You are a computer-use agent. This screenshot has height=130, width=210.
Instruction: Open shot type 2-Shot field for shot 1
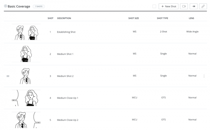[163, 32]
